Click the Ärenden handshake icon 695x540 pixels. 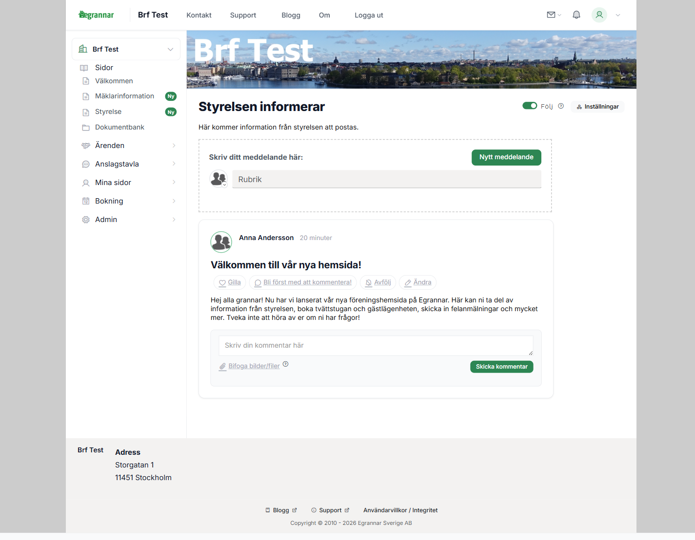86,146
